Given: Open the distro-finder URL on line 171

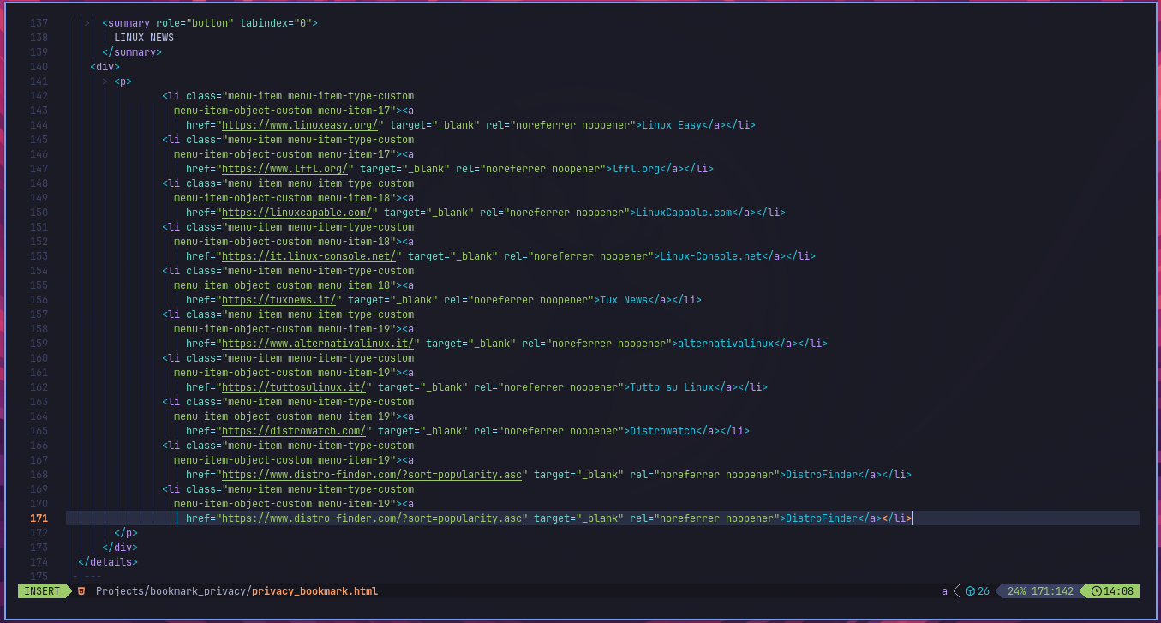Looking at the screenshot, I should point(372,518).
